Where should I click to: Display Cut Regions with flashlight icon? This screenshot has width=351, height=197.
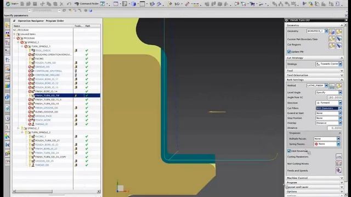339,45
